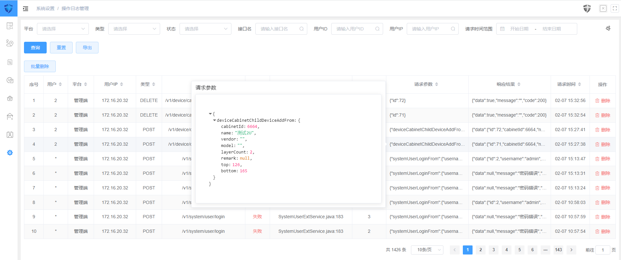Image resolution: width=621 pixels, height=260 pixels.
Task: Sort by 平台 column
Action: [x=86, y=84]
